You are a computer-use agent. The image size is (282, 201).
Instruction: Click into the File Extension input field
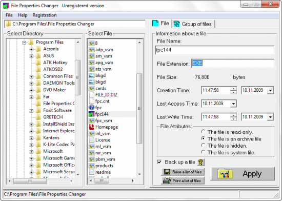point(233,63)
